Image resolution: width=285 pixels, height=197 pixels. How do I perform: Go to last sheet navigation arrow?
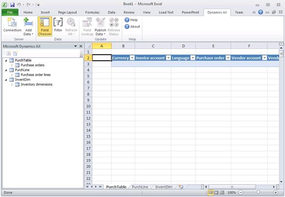tap(100, 187)
